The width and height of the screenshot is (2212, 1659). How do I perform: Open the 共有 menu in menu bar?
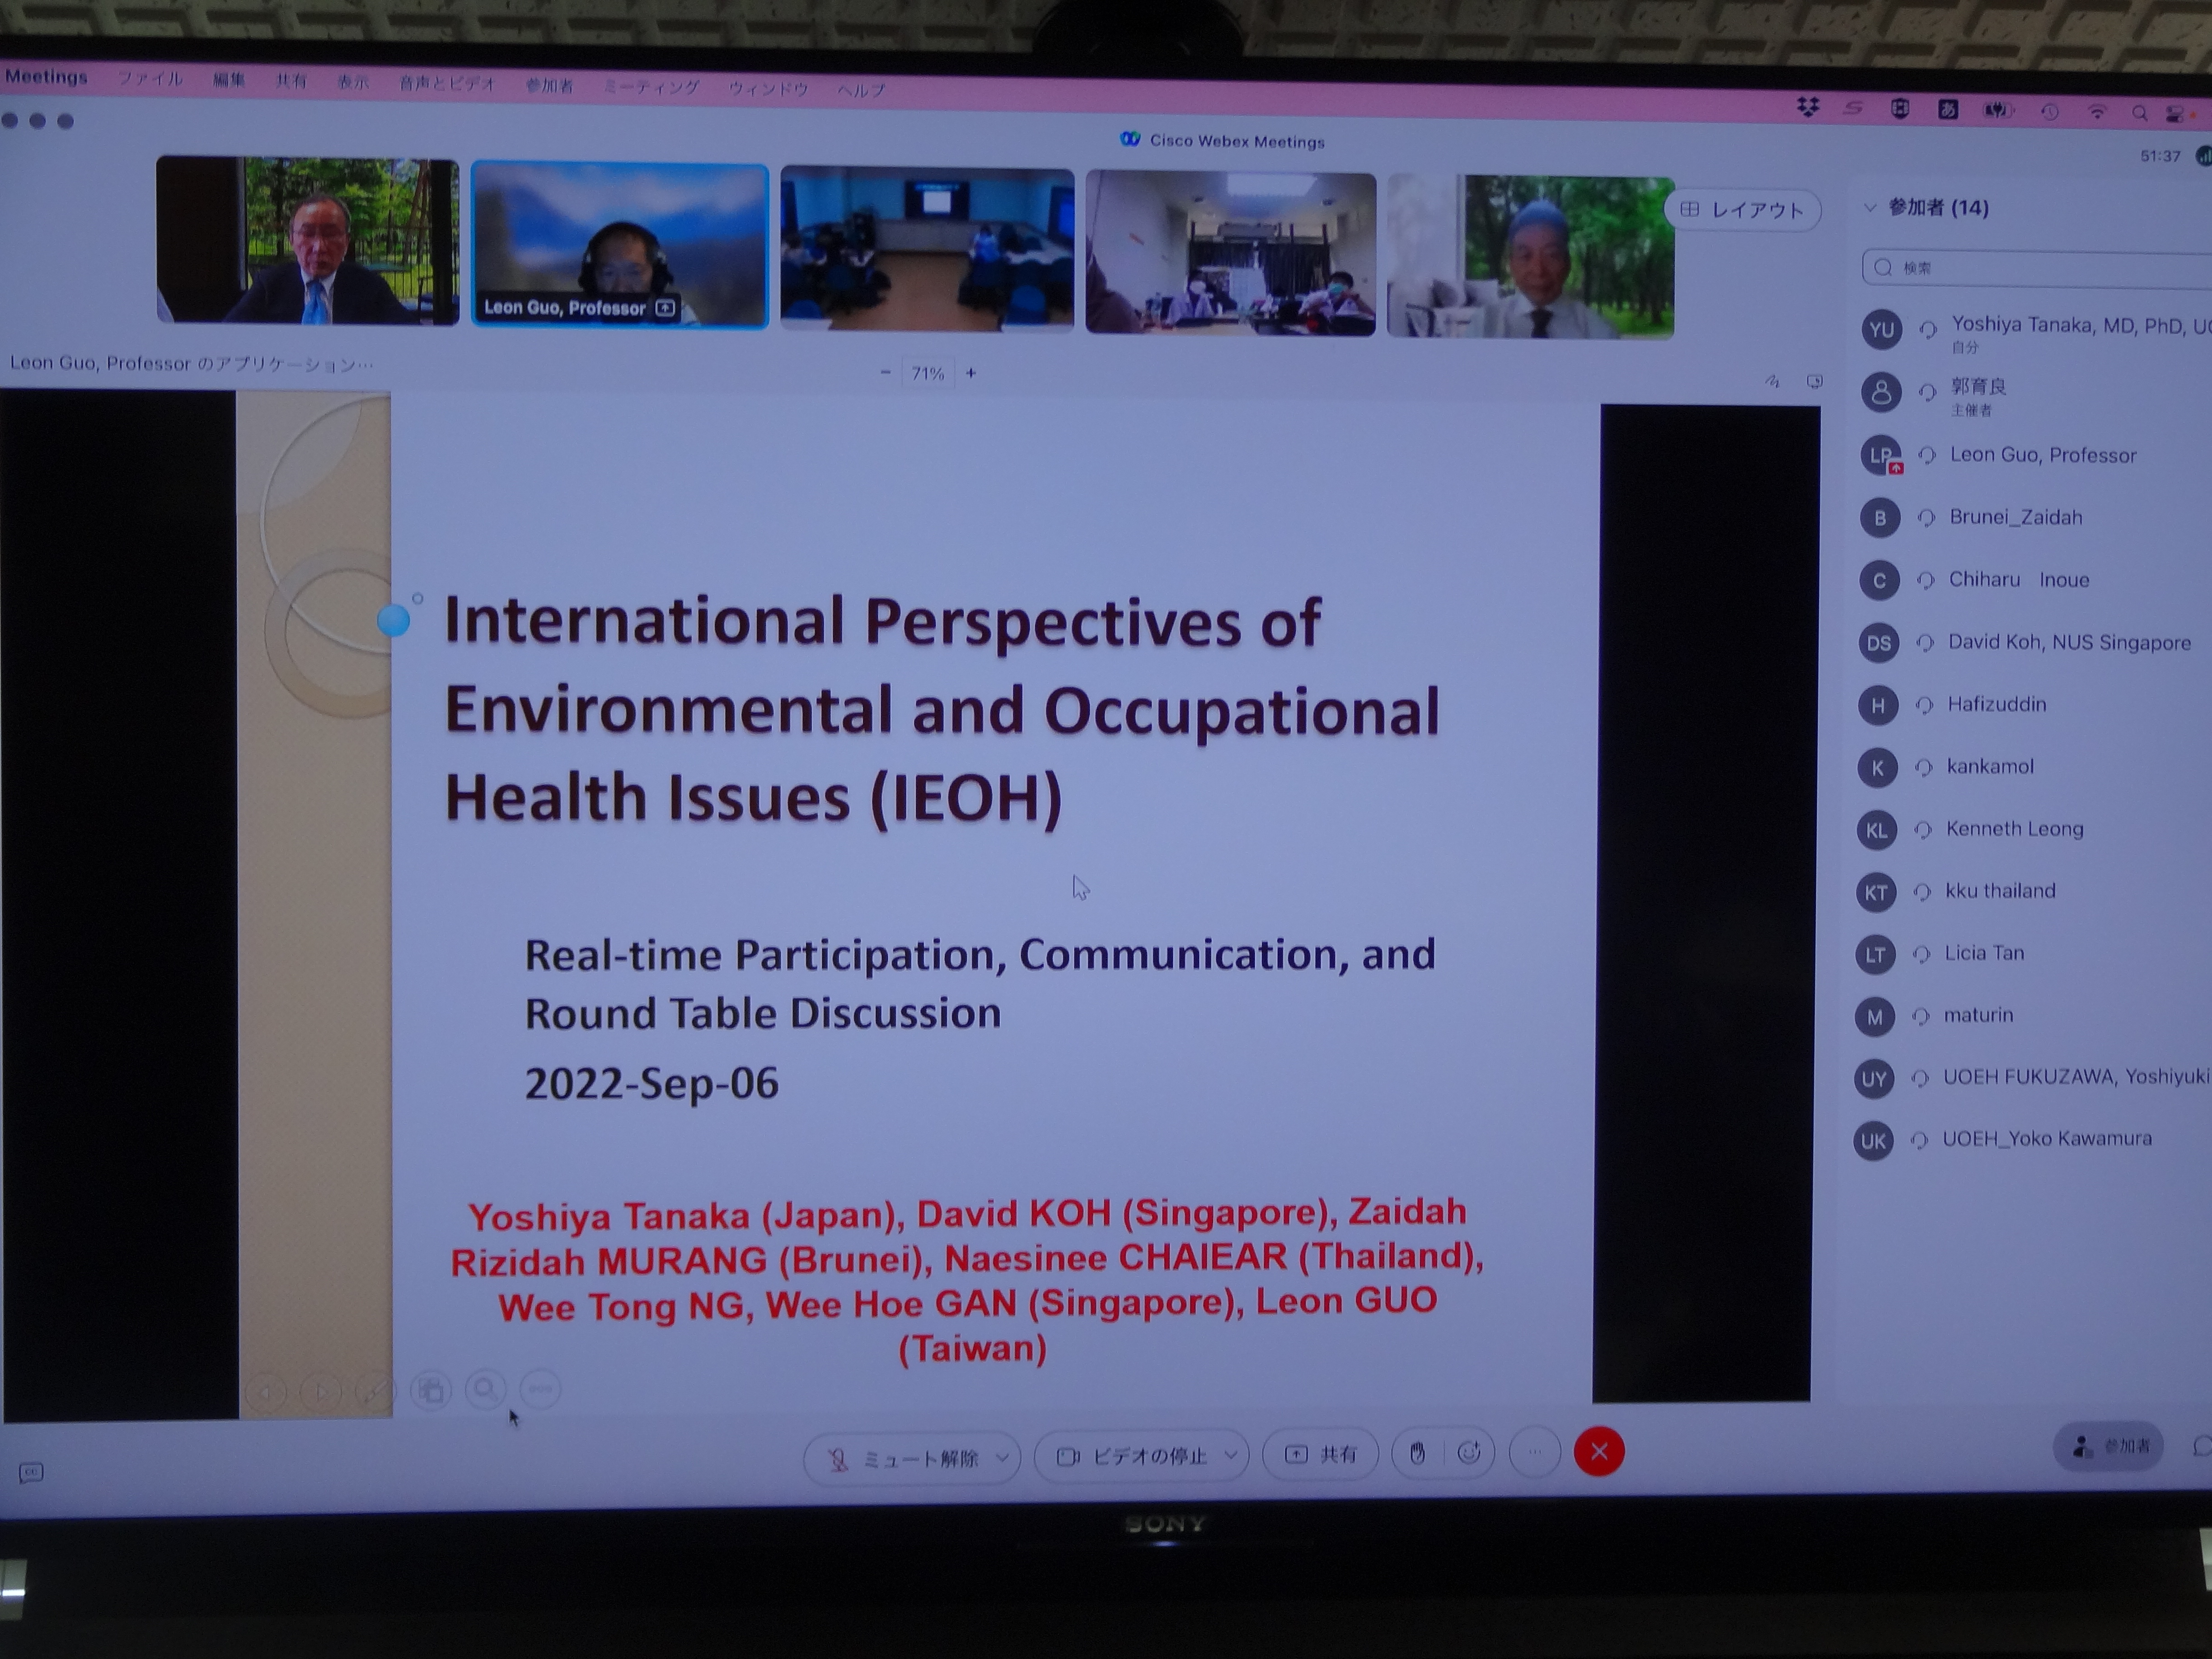(291, 81)
